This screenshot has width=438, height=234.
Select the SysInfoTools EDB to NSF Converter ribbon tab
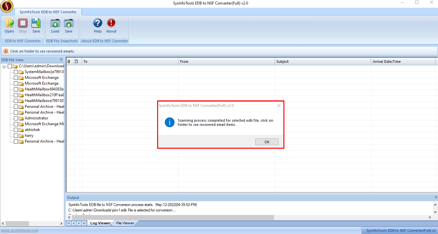click(x=48, y=12)
